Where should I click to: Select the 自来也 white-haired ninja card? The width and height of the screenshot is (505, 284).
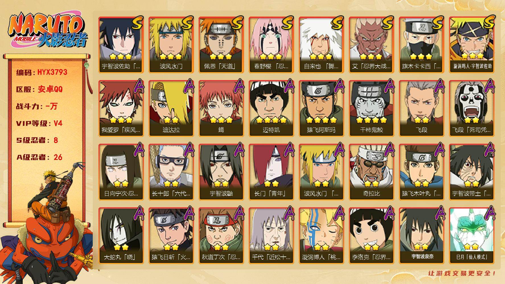tap(321, 45)
